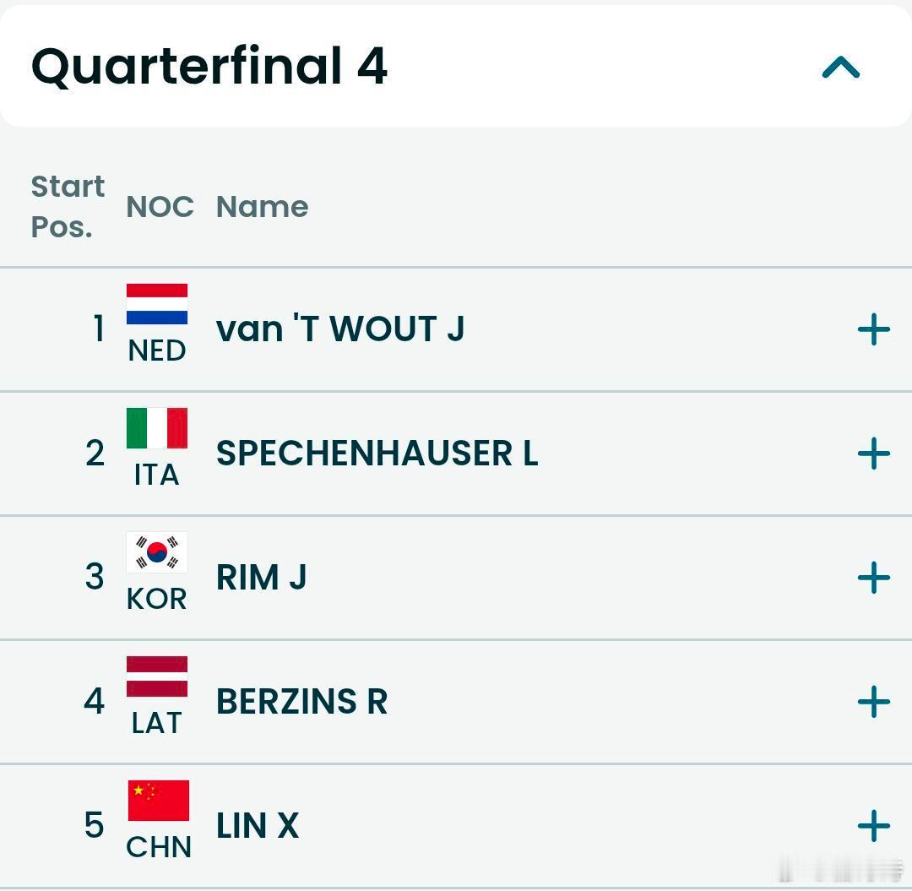
Task: Click the Quarterfinal 4 heading
Action: tap(209, 67)
